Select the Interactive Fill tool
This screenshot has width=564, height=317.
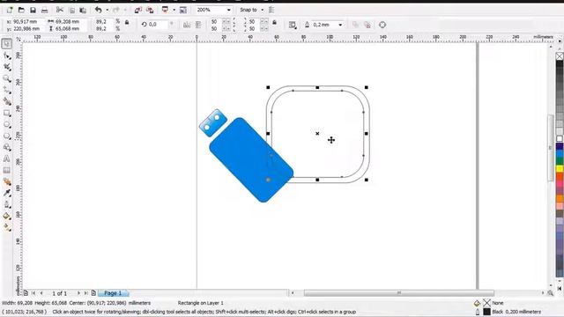[x=7, y=227]
